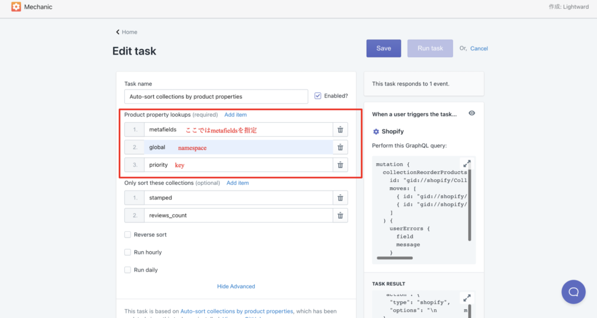The height and width of the screenshot is (318, 597).
Task: Expand the GraphQL query code block
Action: point(467,163)
